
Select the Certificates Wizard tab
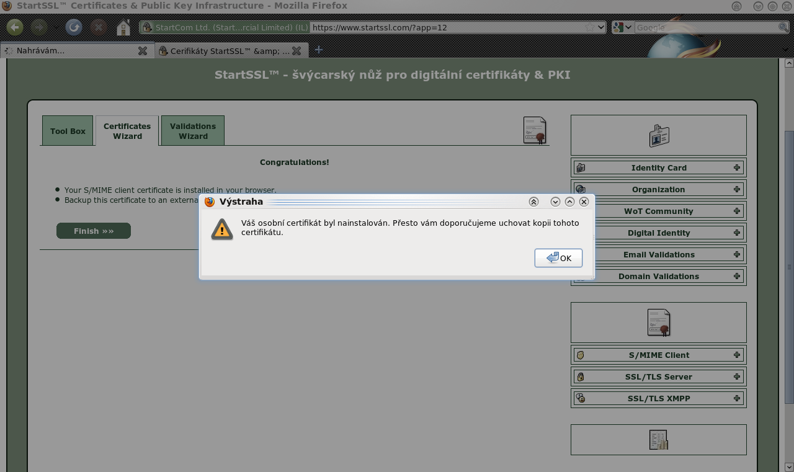(x=127, y=131)
